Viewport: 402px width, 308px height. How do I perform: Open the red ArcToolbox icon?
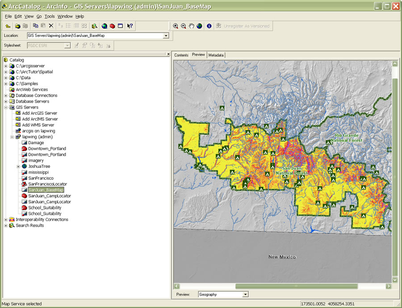(x=112, y=26)
